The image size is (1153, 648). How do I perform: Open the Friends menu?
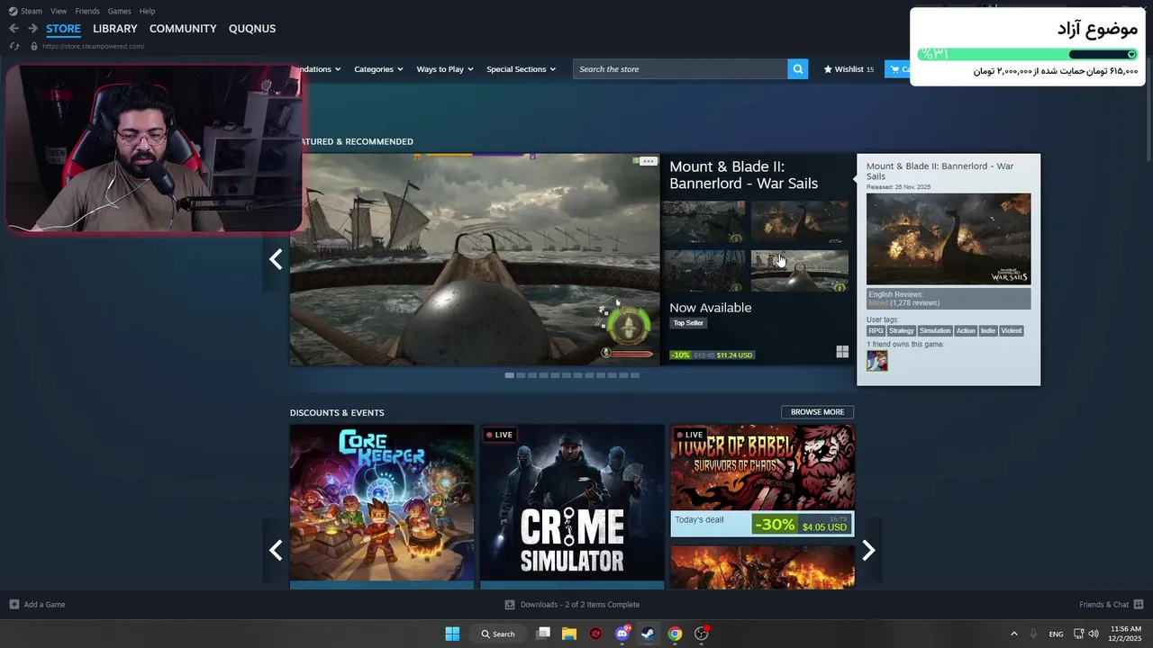87,11
